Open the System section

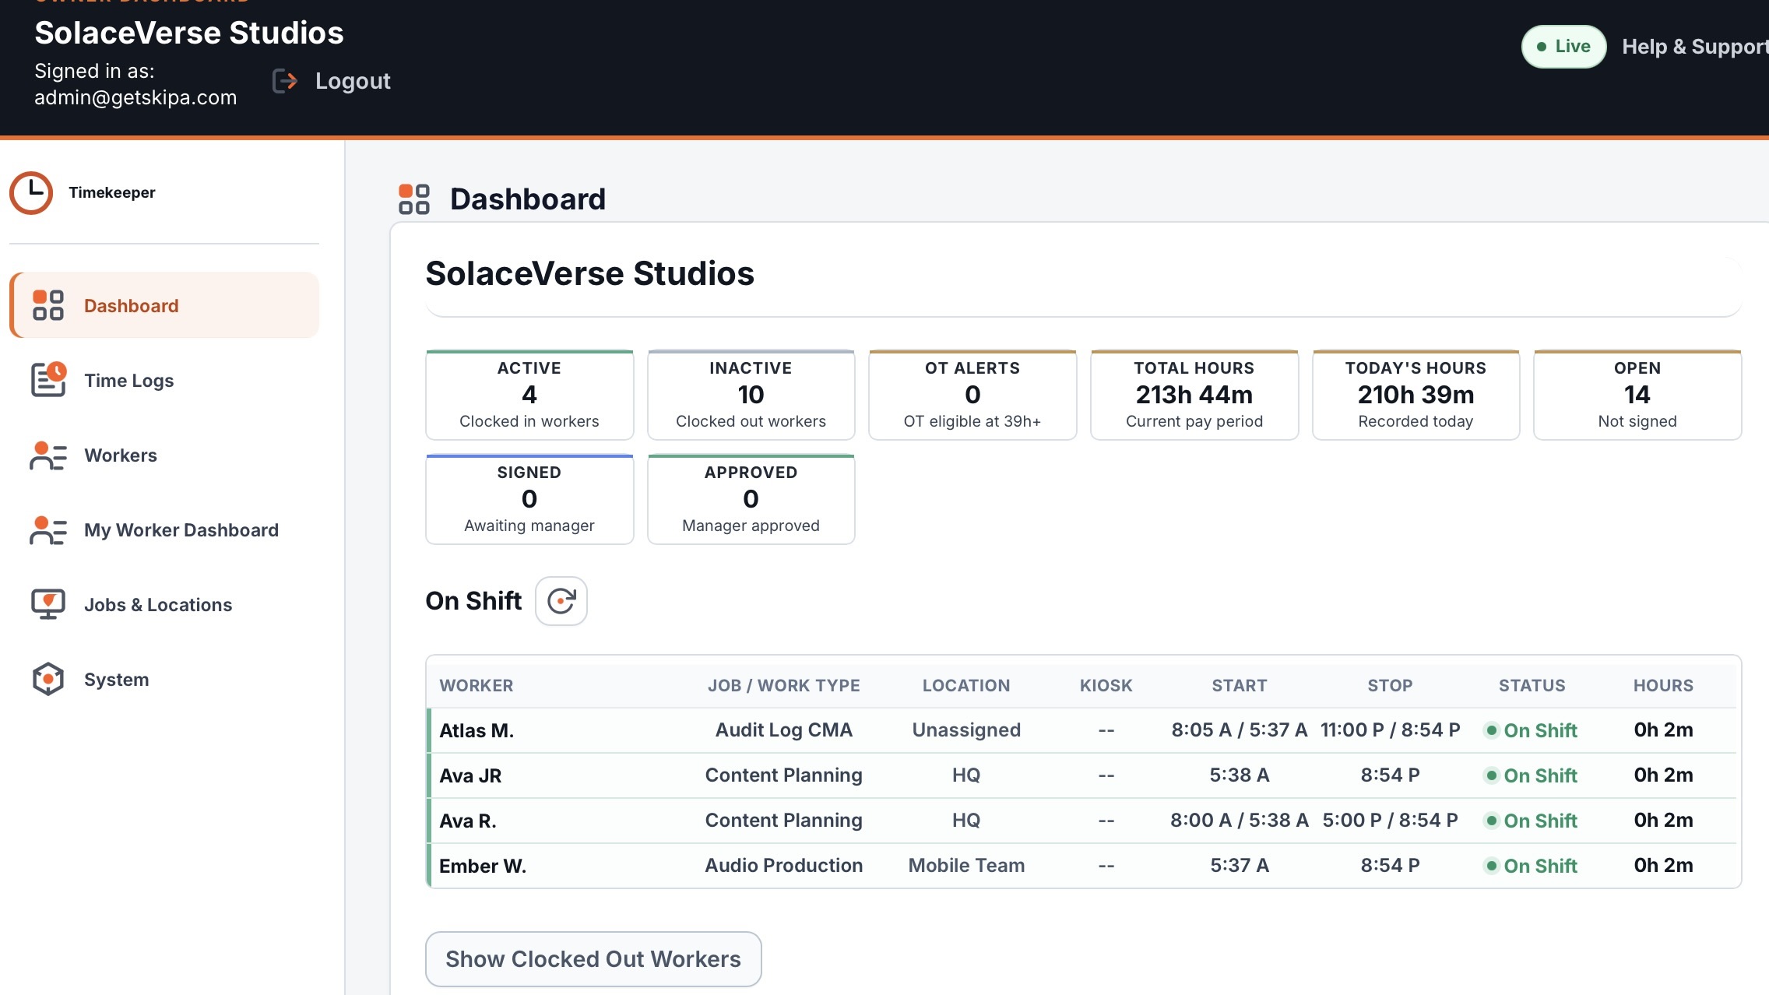point(164,679)
